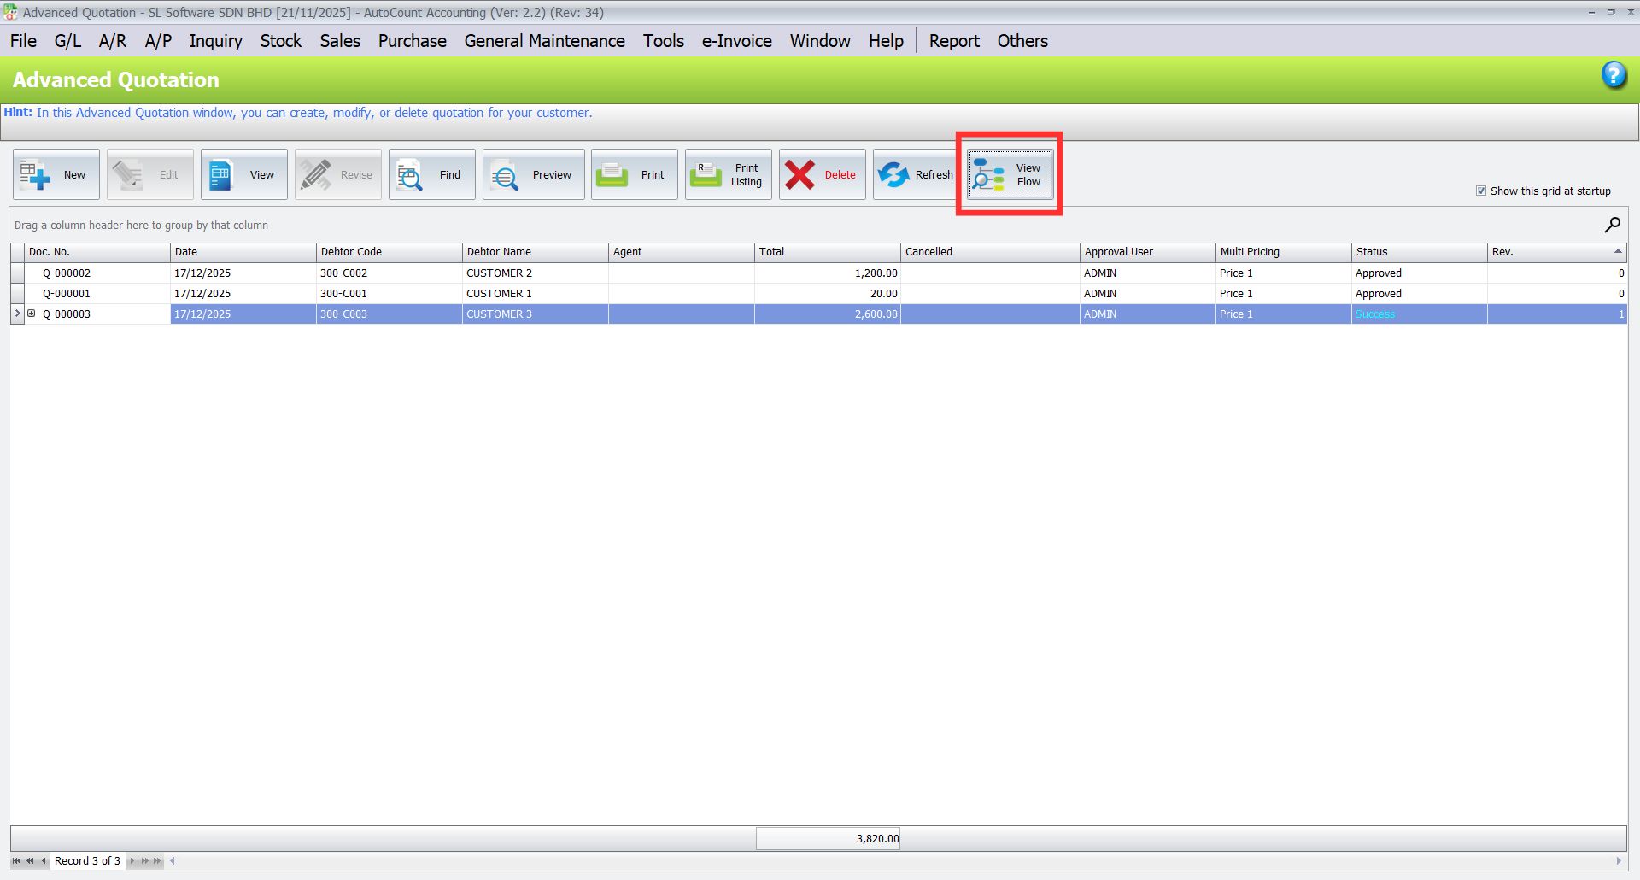Open the Sales menu

pos(339,40)
